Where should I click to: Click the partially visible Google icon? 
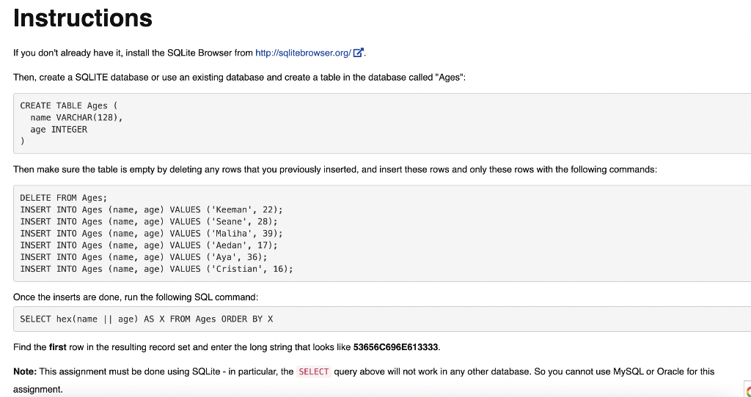748,391
